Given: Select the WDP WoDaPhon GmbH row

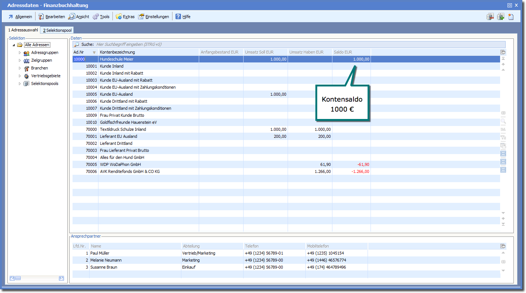Looking at the screenshot, I should coord(120,164).
